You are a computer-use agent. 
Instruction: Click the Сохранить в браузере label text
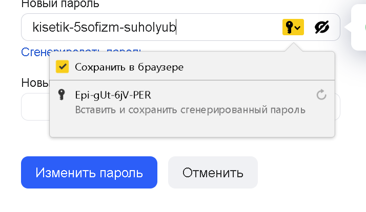pyautogui.click(x=129, y=67)
